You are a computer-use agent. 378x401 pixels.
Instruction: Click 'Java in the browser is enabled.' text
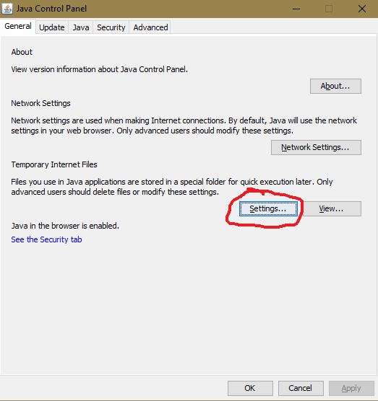coord(65,226)
